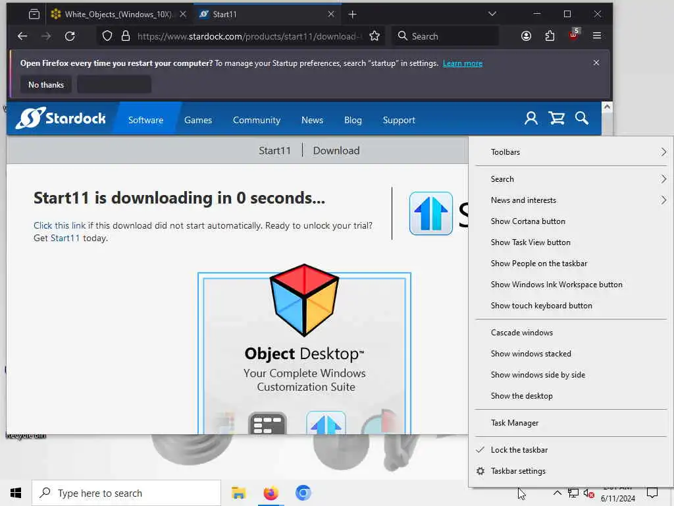Open notification action center icon
This screenshot has width=674, height=506.
[652, 493]
